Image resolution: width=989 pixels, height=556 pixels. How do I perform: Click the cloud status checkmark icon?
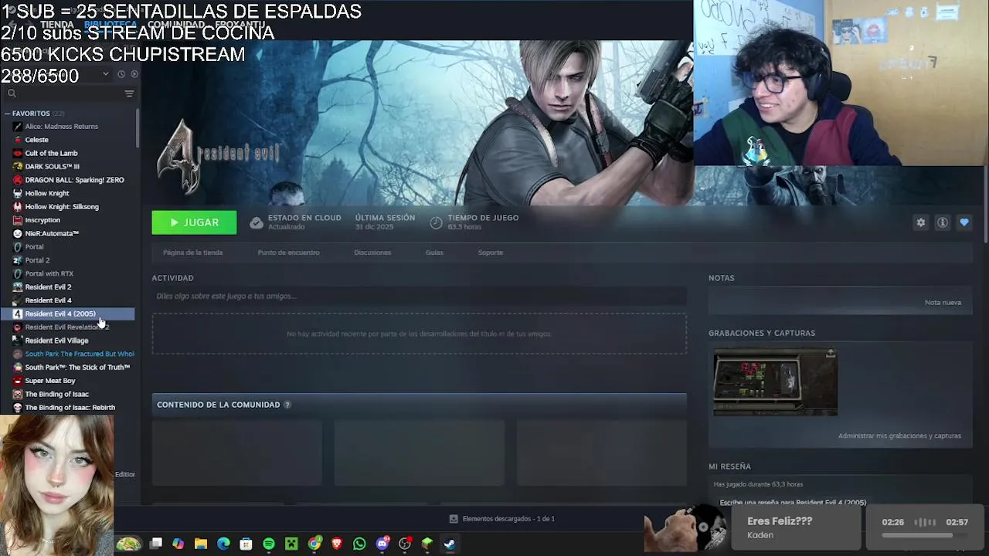257,222
